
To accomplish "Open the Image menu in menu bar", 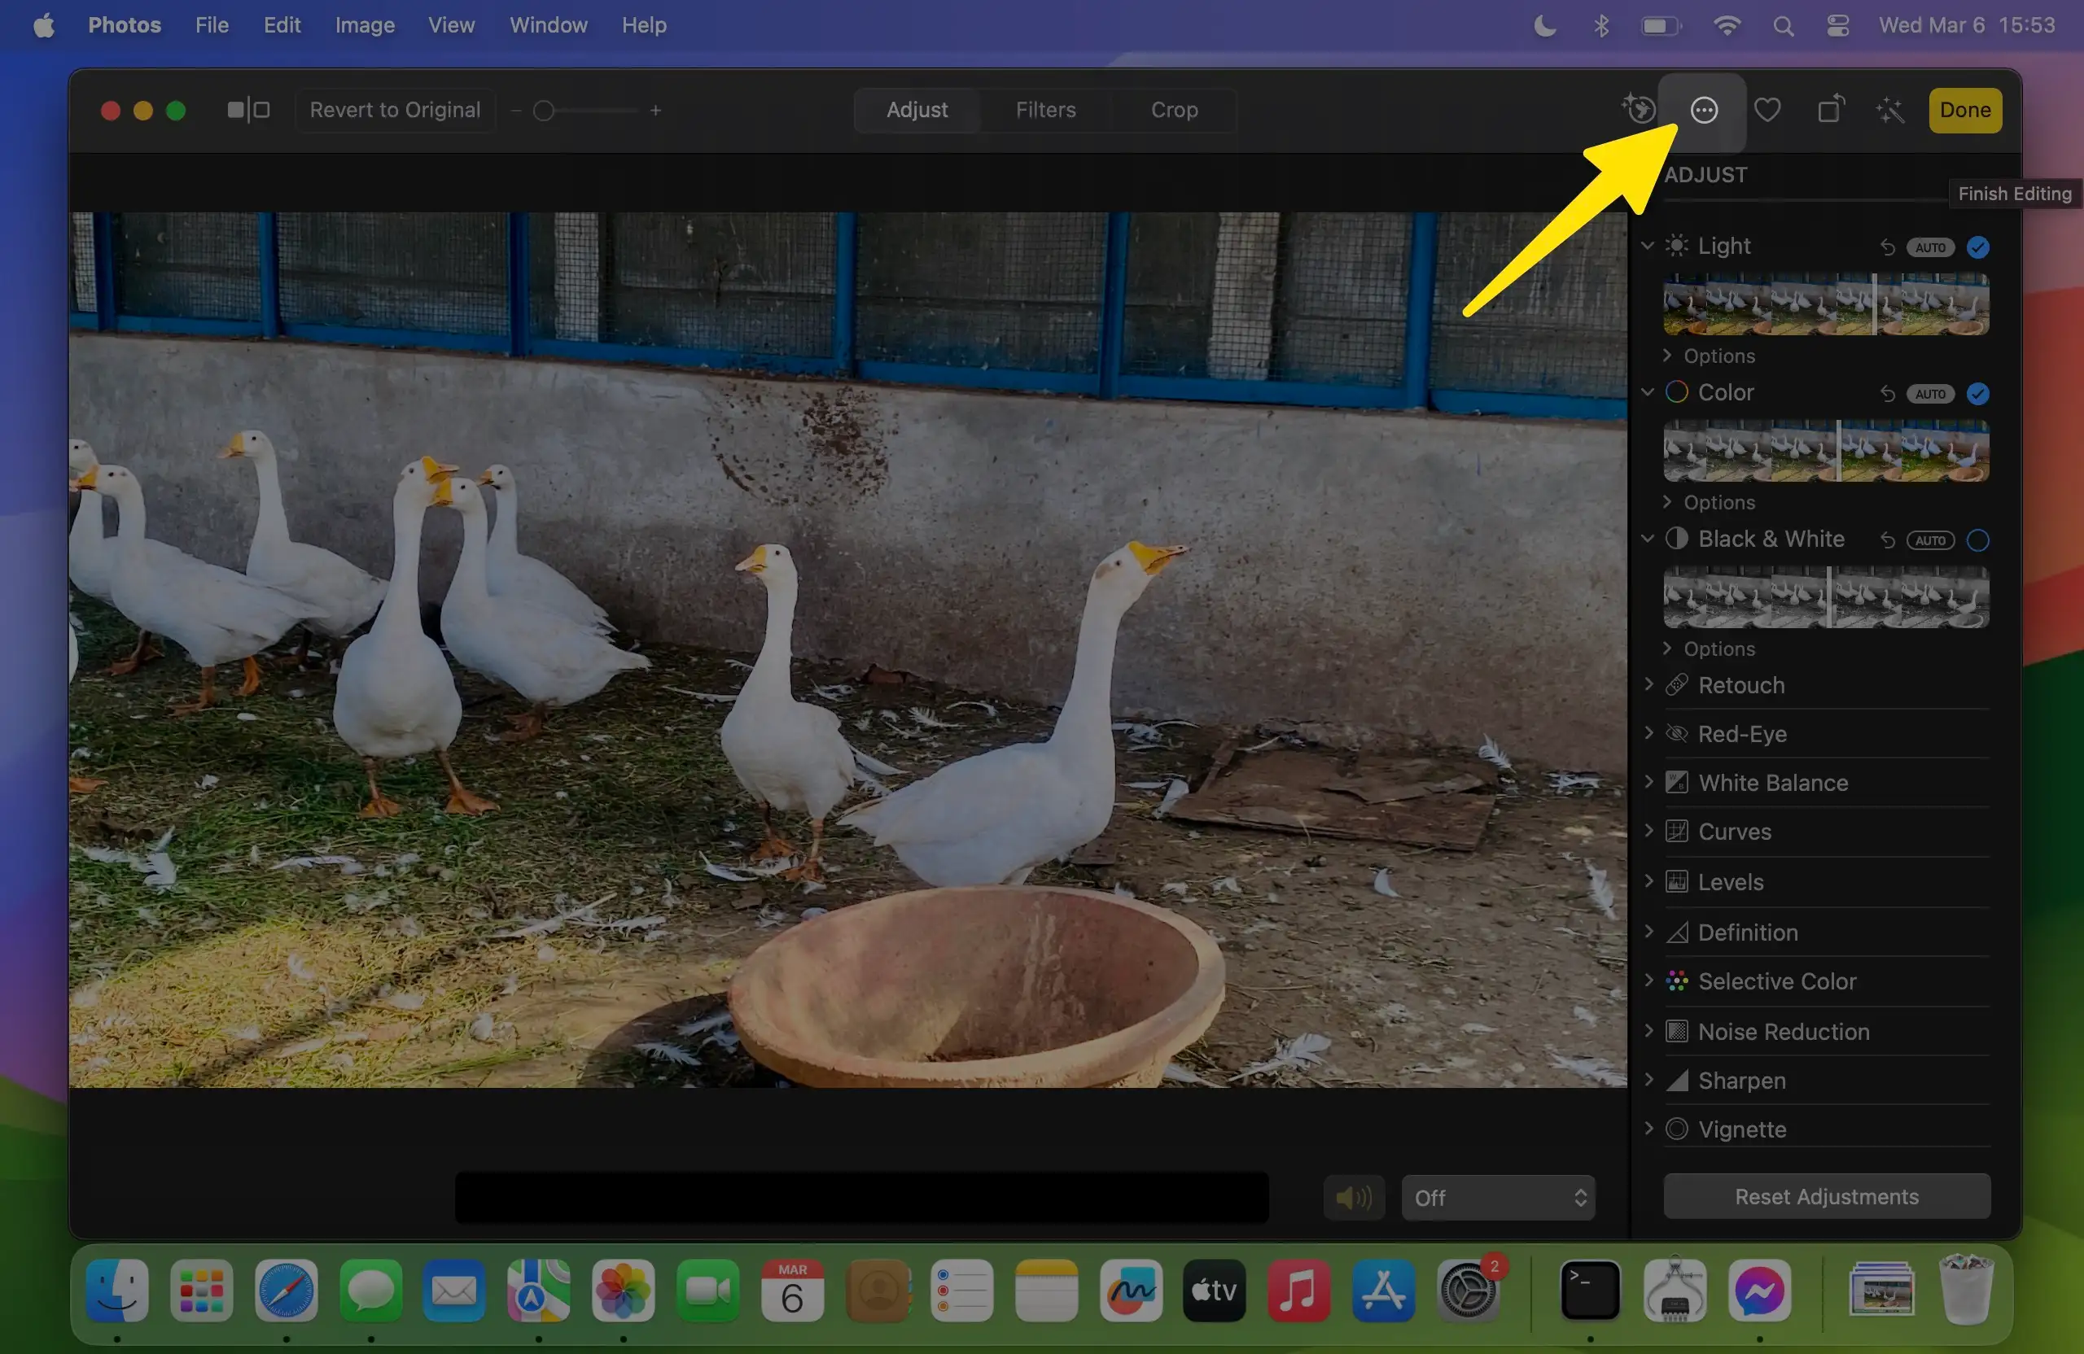I will (364, 24).
